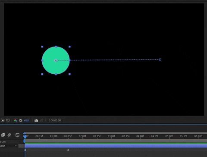The image size is (207, 157).
Task: Select the first position keyframe
Action: [x=25, y=150]
